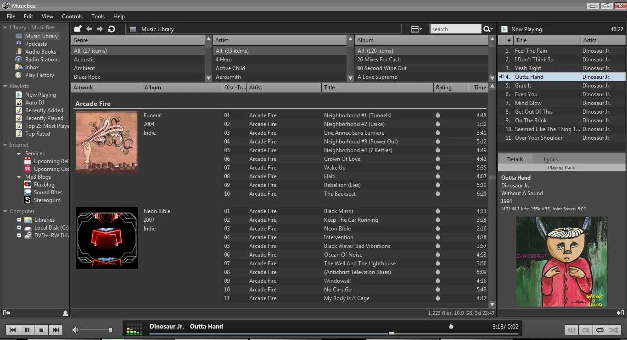Open the layout view dropdown beside the search box
This screenshot has height=340, width=627.
tap(416, 29)
